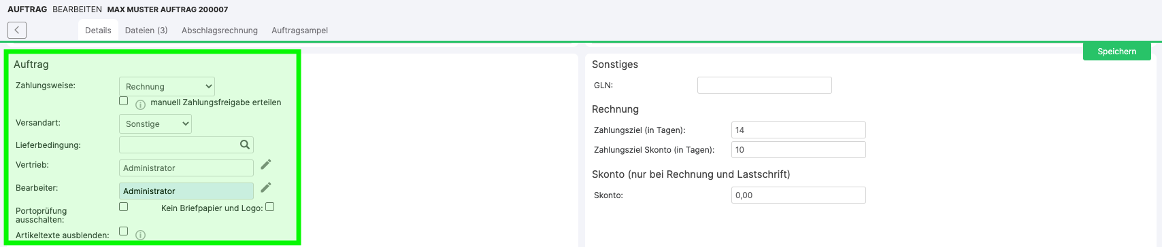
Task: Click the Skonto amount field
Action: click(798, 195)
